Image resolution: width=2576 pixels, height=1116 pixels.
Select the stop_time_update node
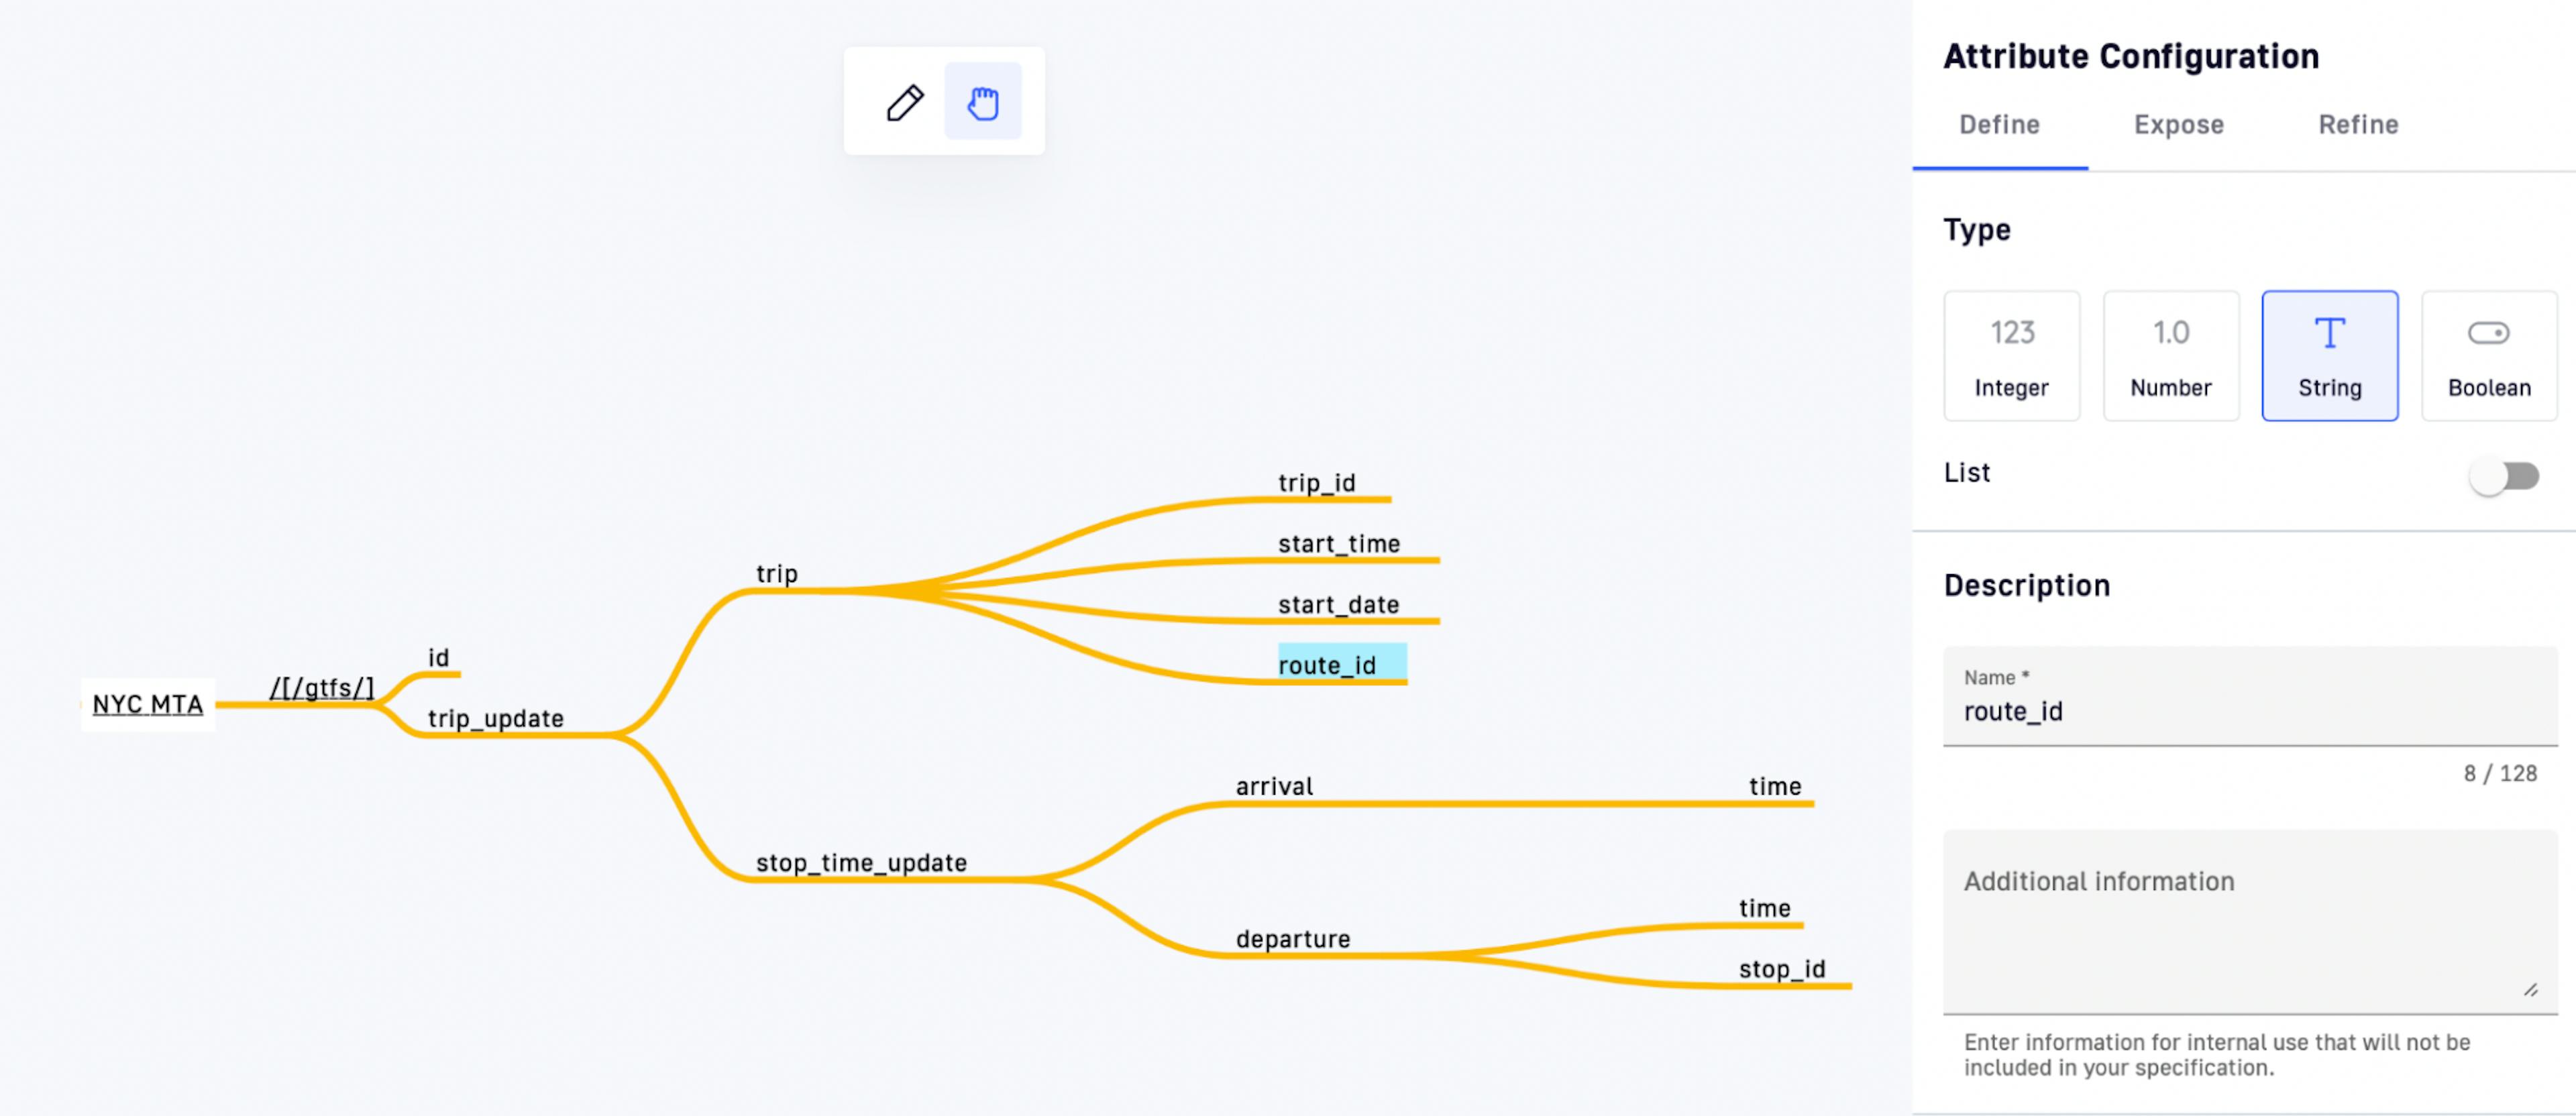(x=861, y=863)
